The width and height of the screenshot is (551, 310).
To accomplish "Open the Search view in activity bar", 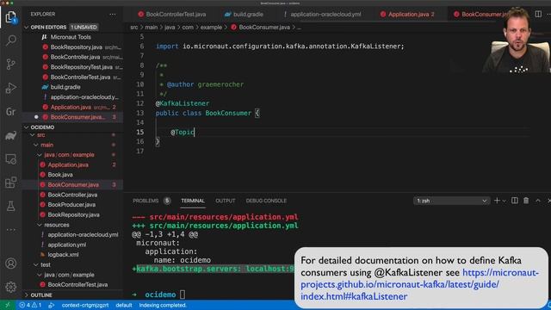I will tap(11, 40).
